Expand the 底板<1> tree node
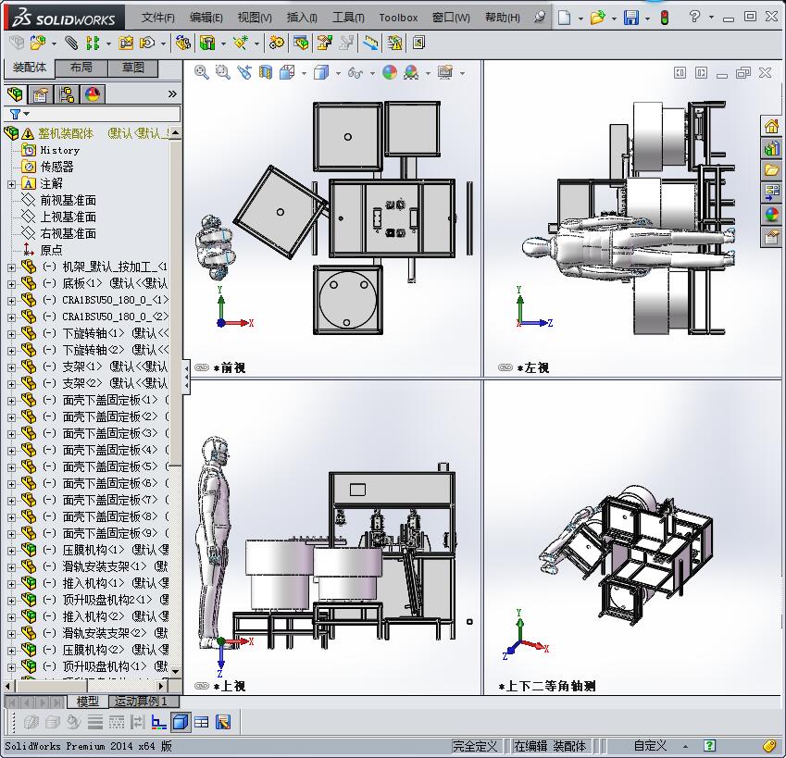The image size is (786, 758). click(x=11, y=284)
